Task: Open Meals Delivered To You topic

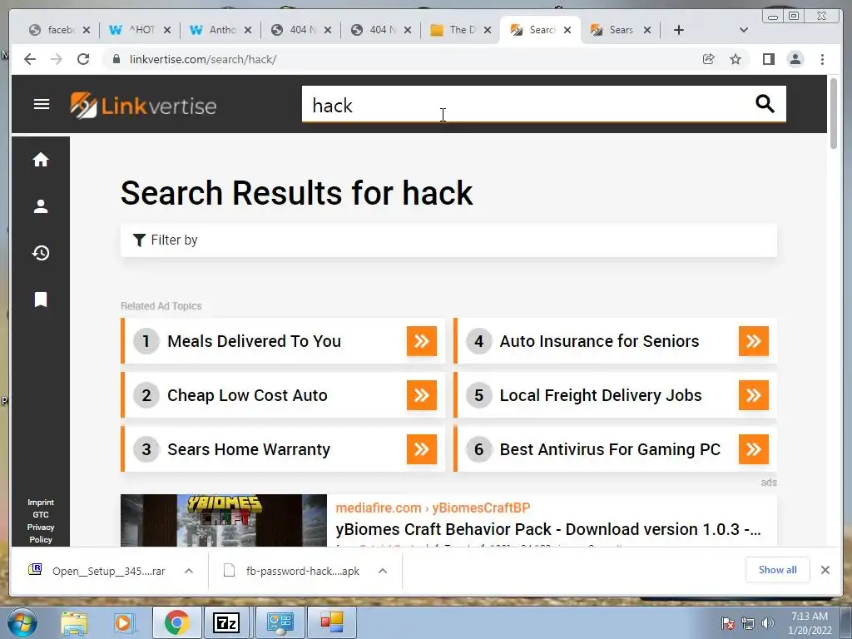Action: click(255, 341)
